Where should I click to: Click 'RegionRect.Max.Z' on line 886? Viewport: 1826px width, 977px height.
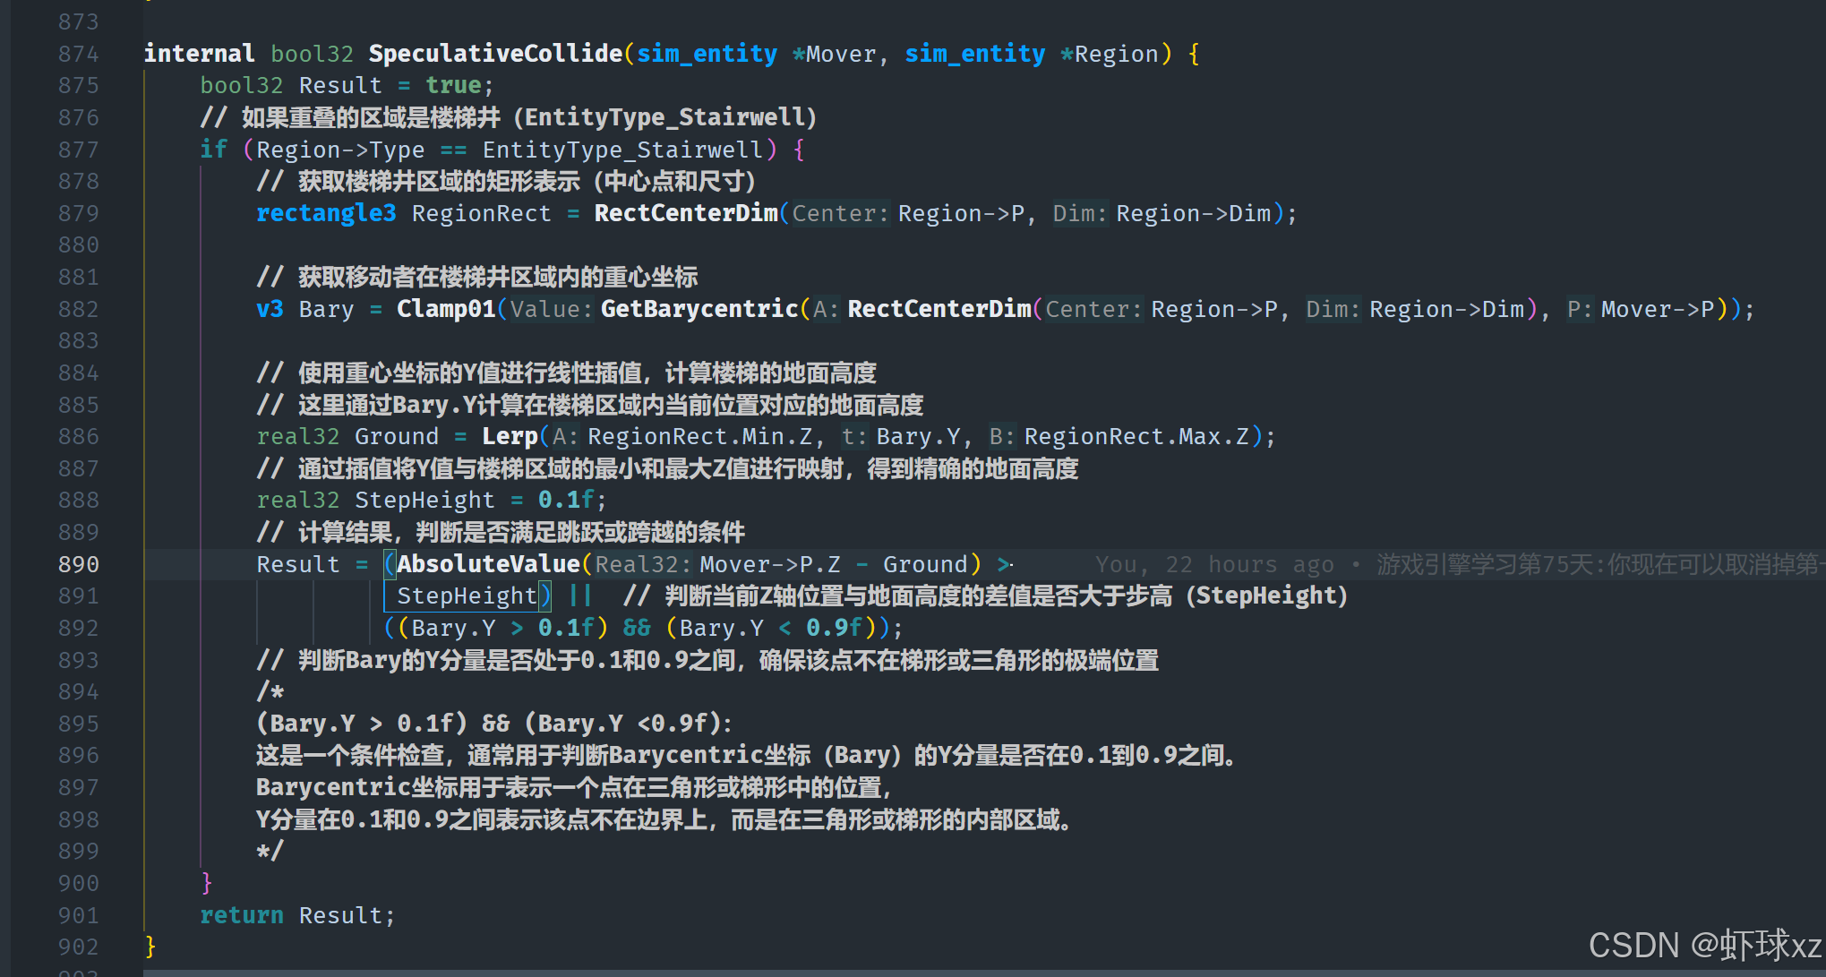pyautogui.click(x=1136, y=436)
